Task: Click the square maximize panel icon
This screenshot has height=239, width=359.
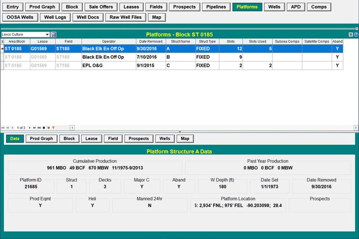Action: pos(351,35)
